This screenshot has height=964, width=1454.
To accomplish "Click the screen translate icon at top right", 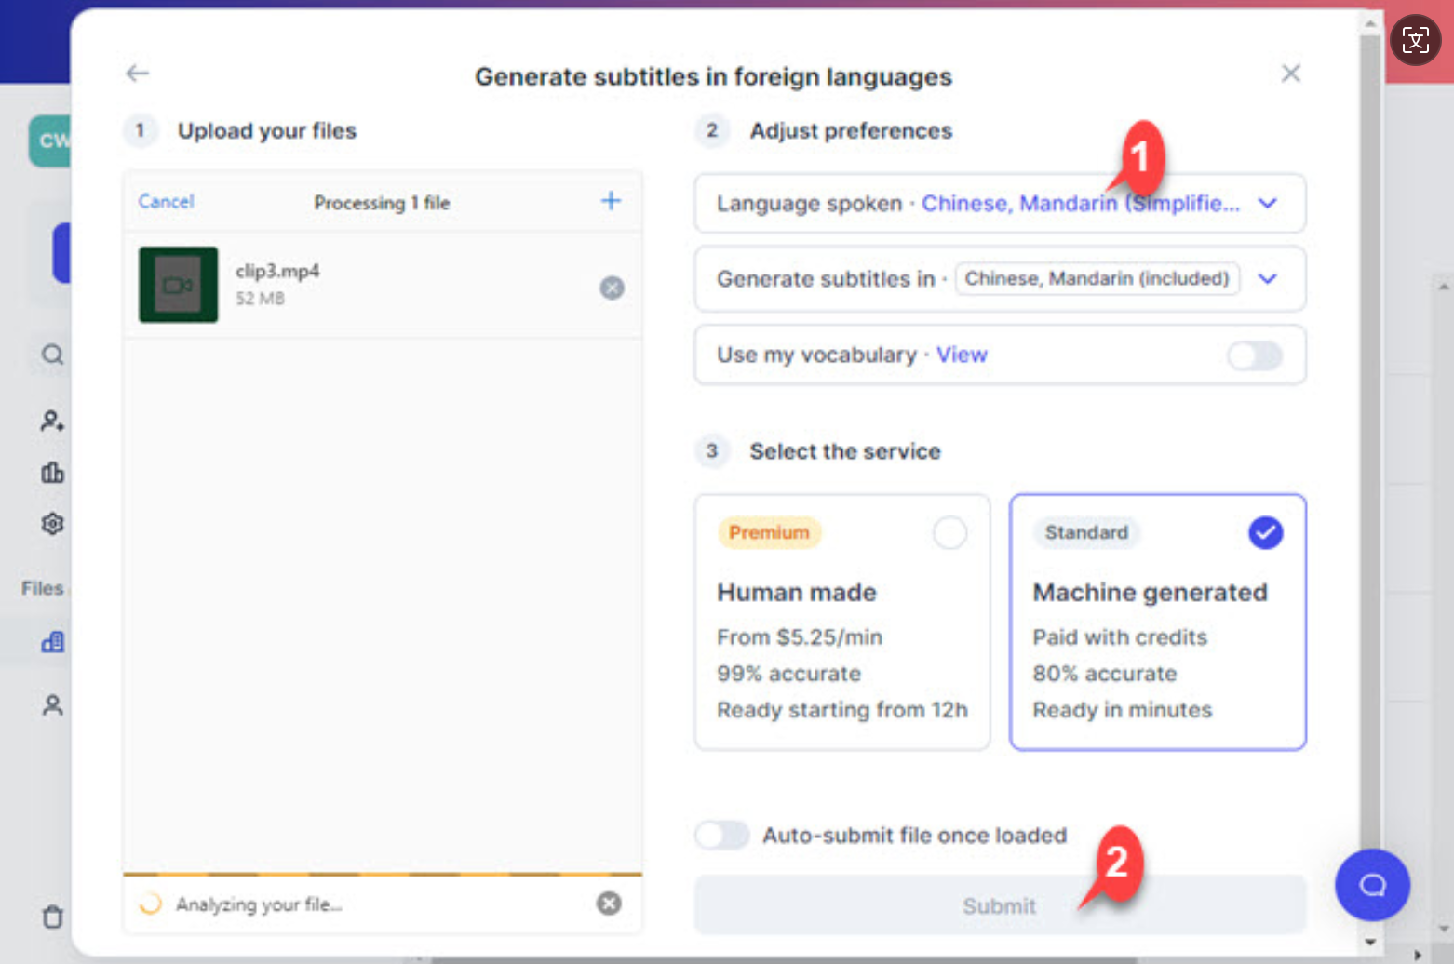I will (1415, 40).
